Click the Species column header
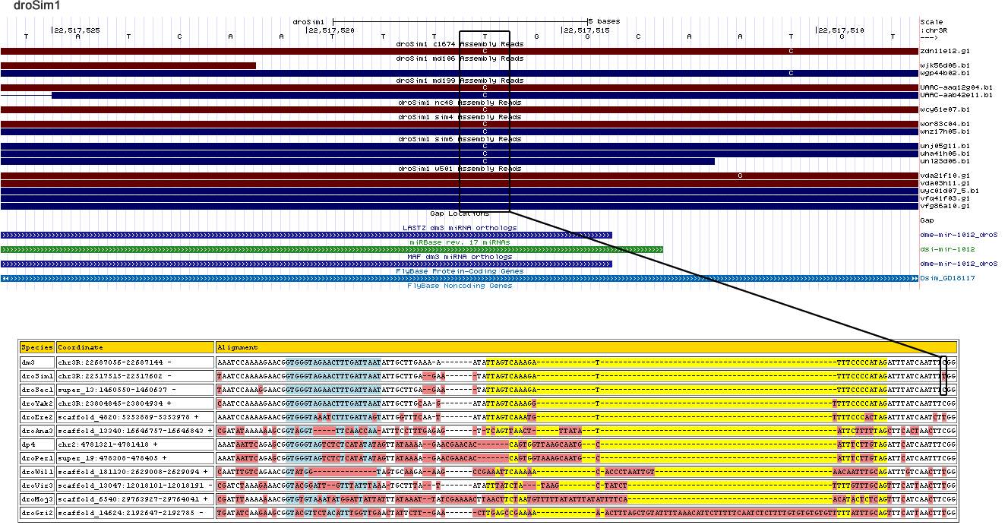 pyautogui.click(x=36, y=347)
